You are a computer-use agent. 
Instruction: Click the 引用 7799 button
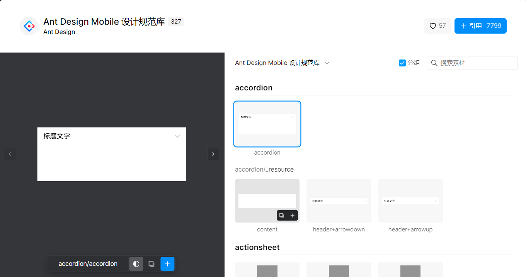pyautogui.click(x=480, y=26)
